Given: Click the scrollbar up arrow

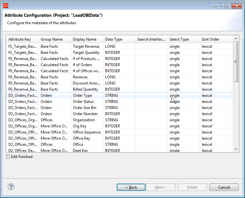Looking at the screenshot, I should [x=236, y=38].
